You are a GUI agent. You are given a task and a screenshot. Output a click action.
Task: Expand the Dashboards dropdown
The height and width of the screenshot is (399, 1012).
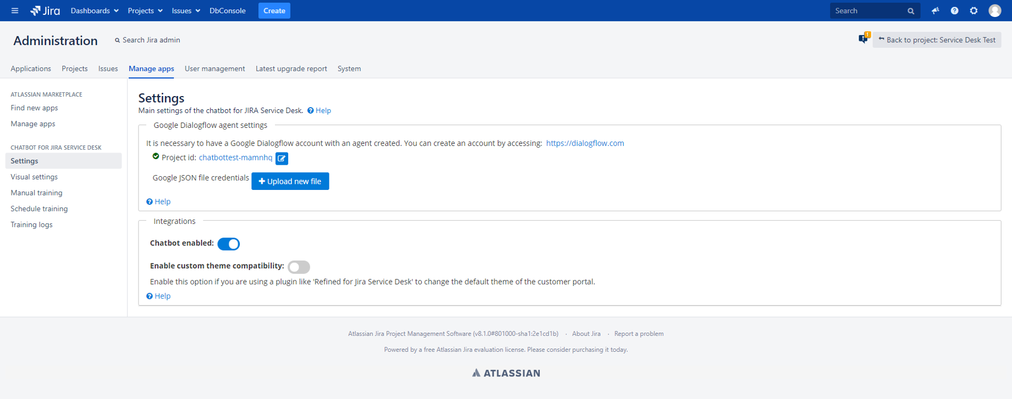pyautogui.click(x=95, y=10)
